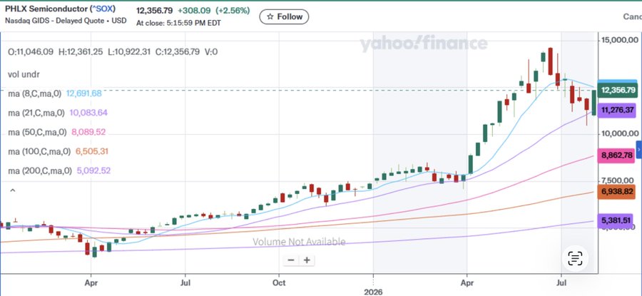Select the ma (21,C,ma,0) indicator label
Image resolution: width=642 pixels, height=296 pixels.
click(36, 113)
